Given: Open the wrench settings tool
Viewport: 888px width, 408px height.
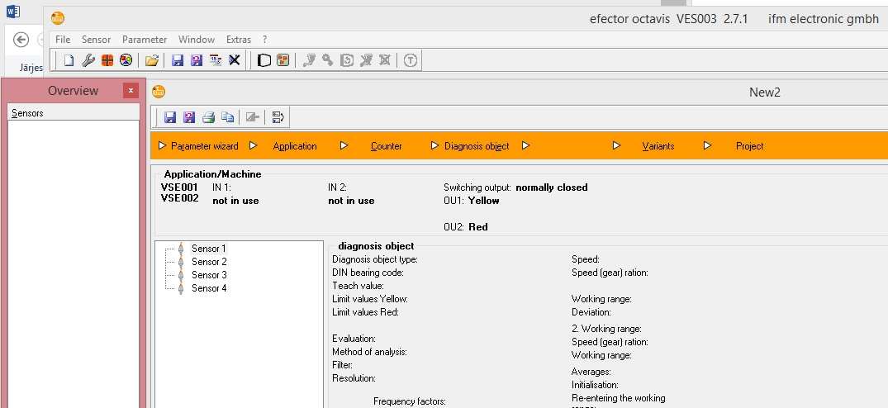Looking at the screenshot, I should pyautogui.click(x=88, y=60).
